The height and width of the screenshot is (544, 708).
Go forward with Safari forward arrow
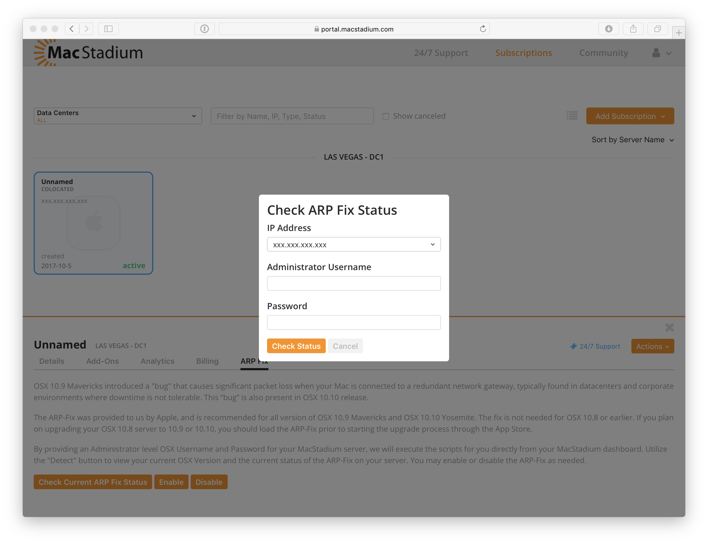(x=86, y=29)
